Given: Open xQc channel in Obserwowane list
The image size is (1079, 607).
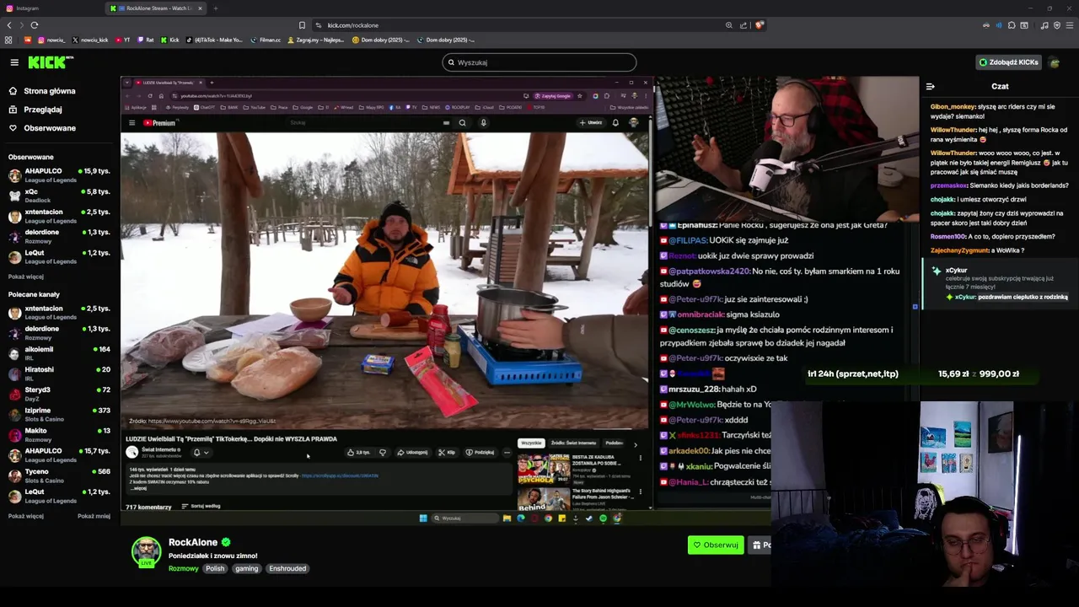Looking at the screenshot, I should [x=59, y=196].
